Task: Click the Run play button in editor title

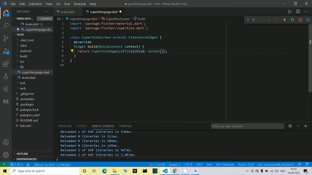Action: 290,12
